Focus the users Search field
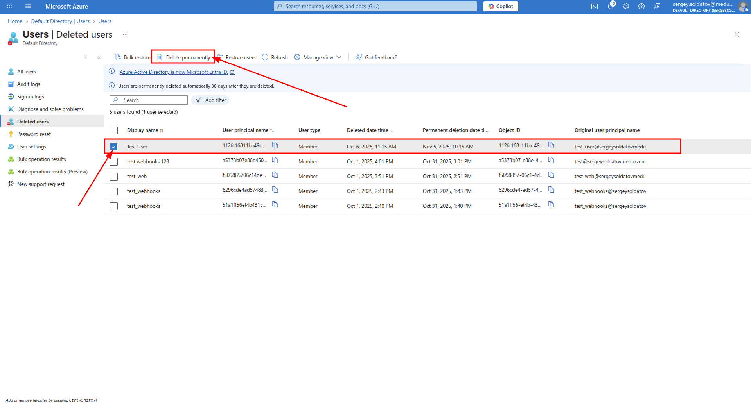 [x=149, y=100]
